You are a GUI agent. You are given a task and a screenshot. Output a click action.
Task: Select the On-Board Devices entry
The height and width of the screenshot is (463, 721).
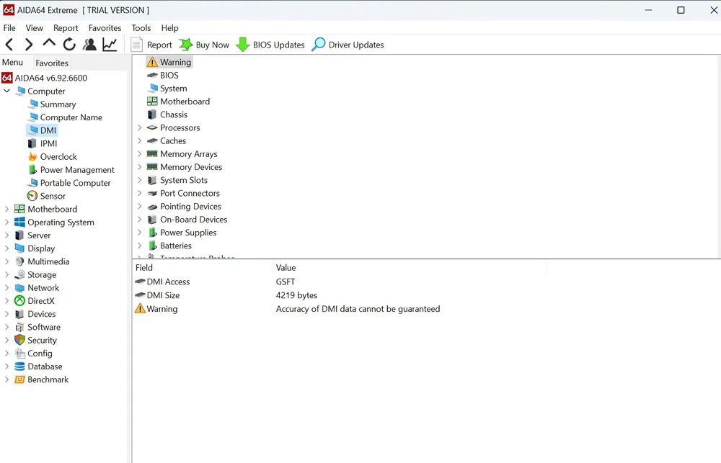point(193,220)
